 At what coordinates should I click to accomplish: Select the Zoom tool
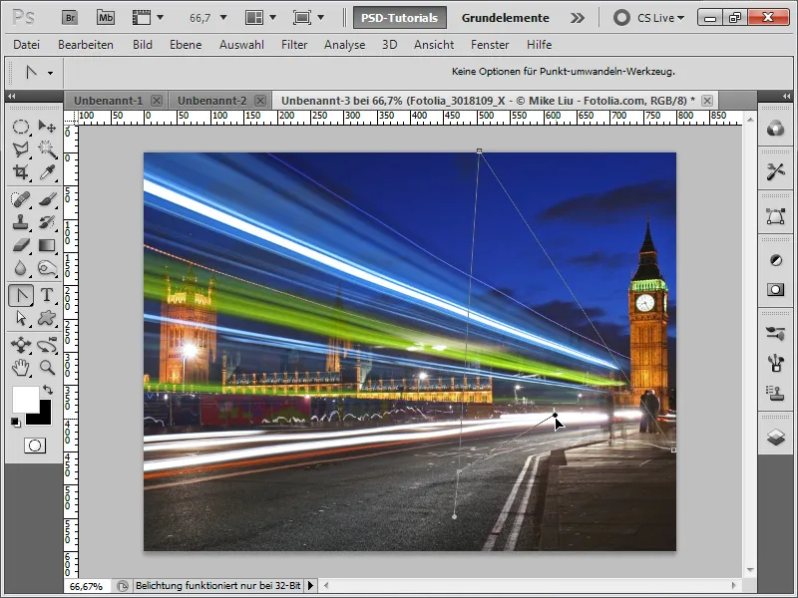47,368
